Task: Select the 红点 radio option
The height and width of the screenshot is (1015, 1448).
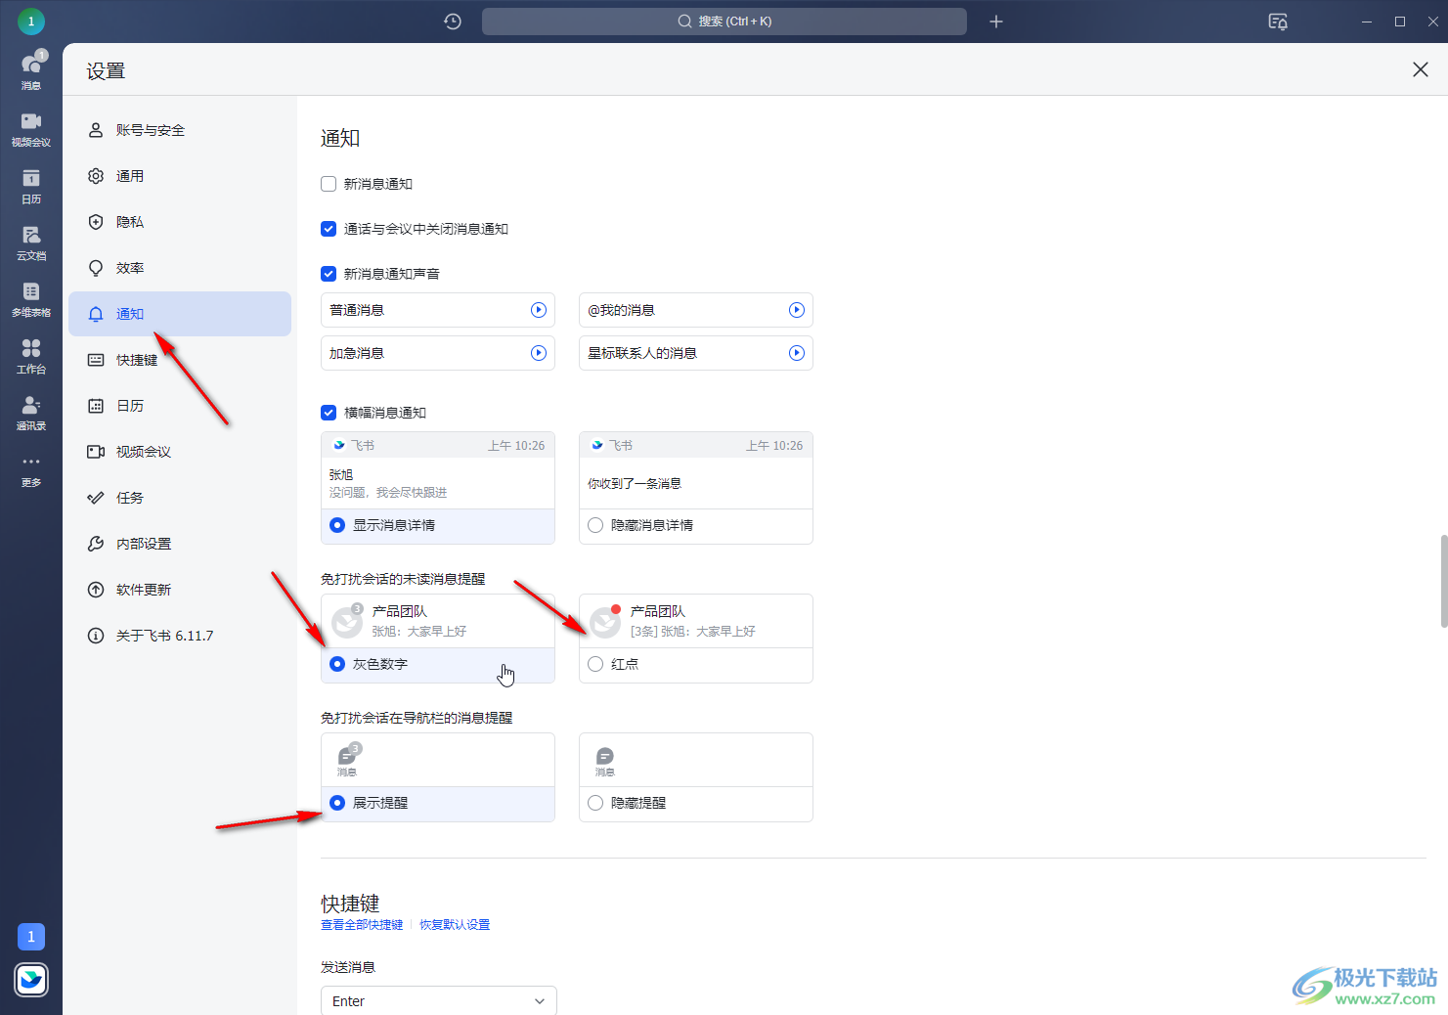Action: click(x=595, y=664)
